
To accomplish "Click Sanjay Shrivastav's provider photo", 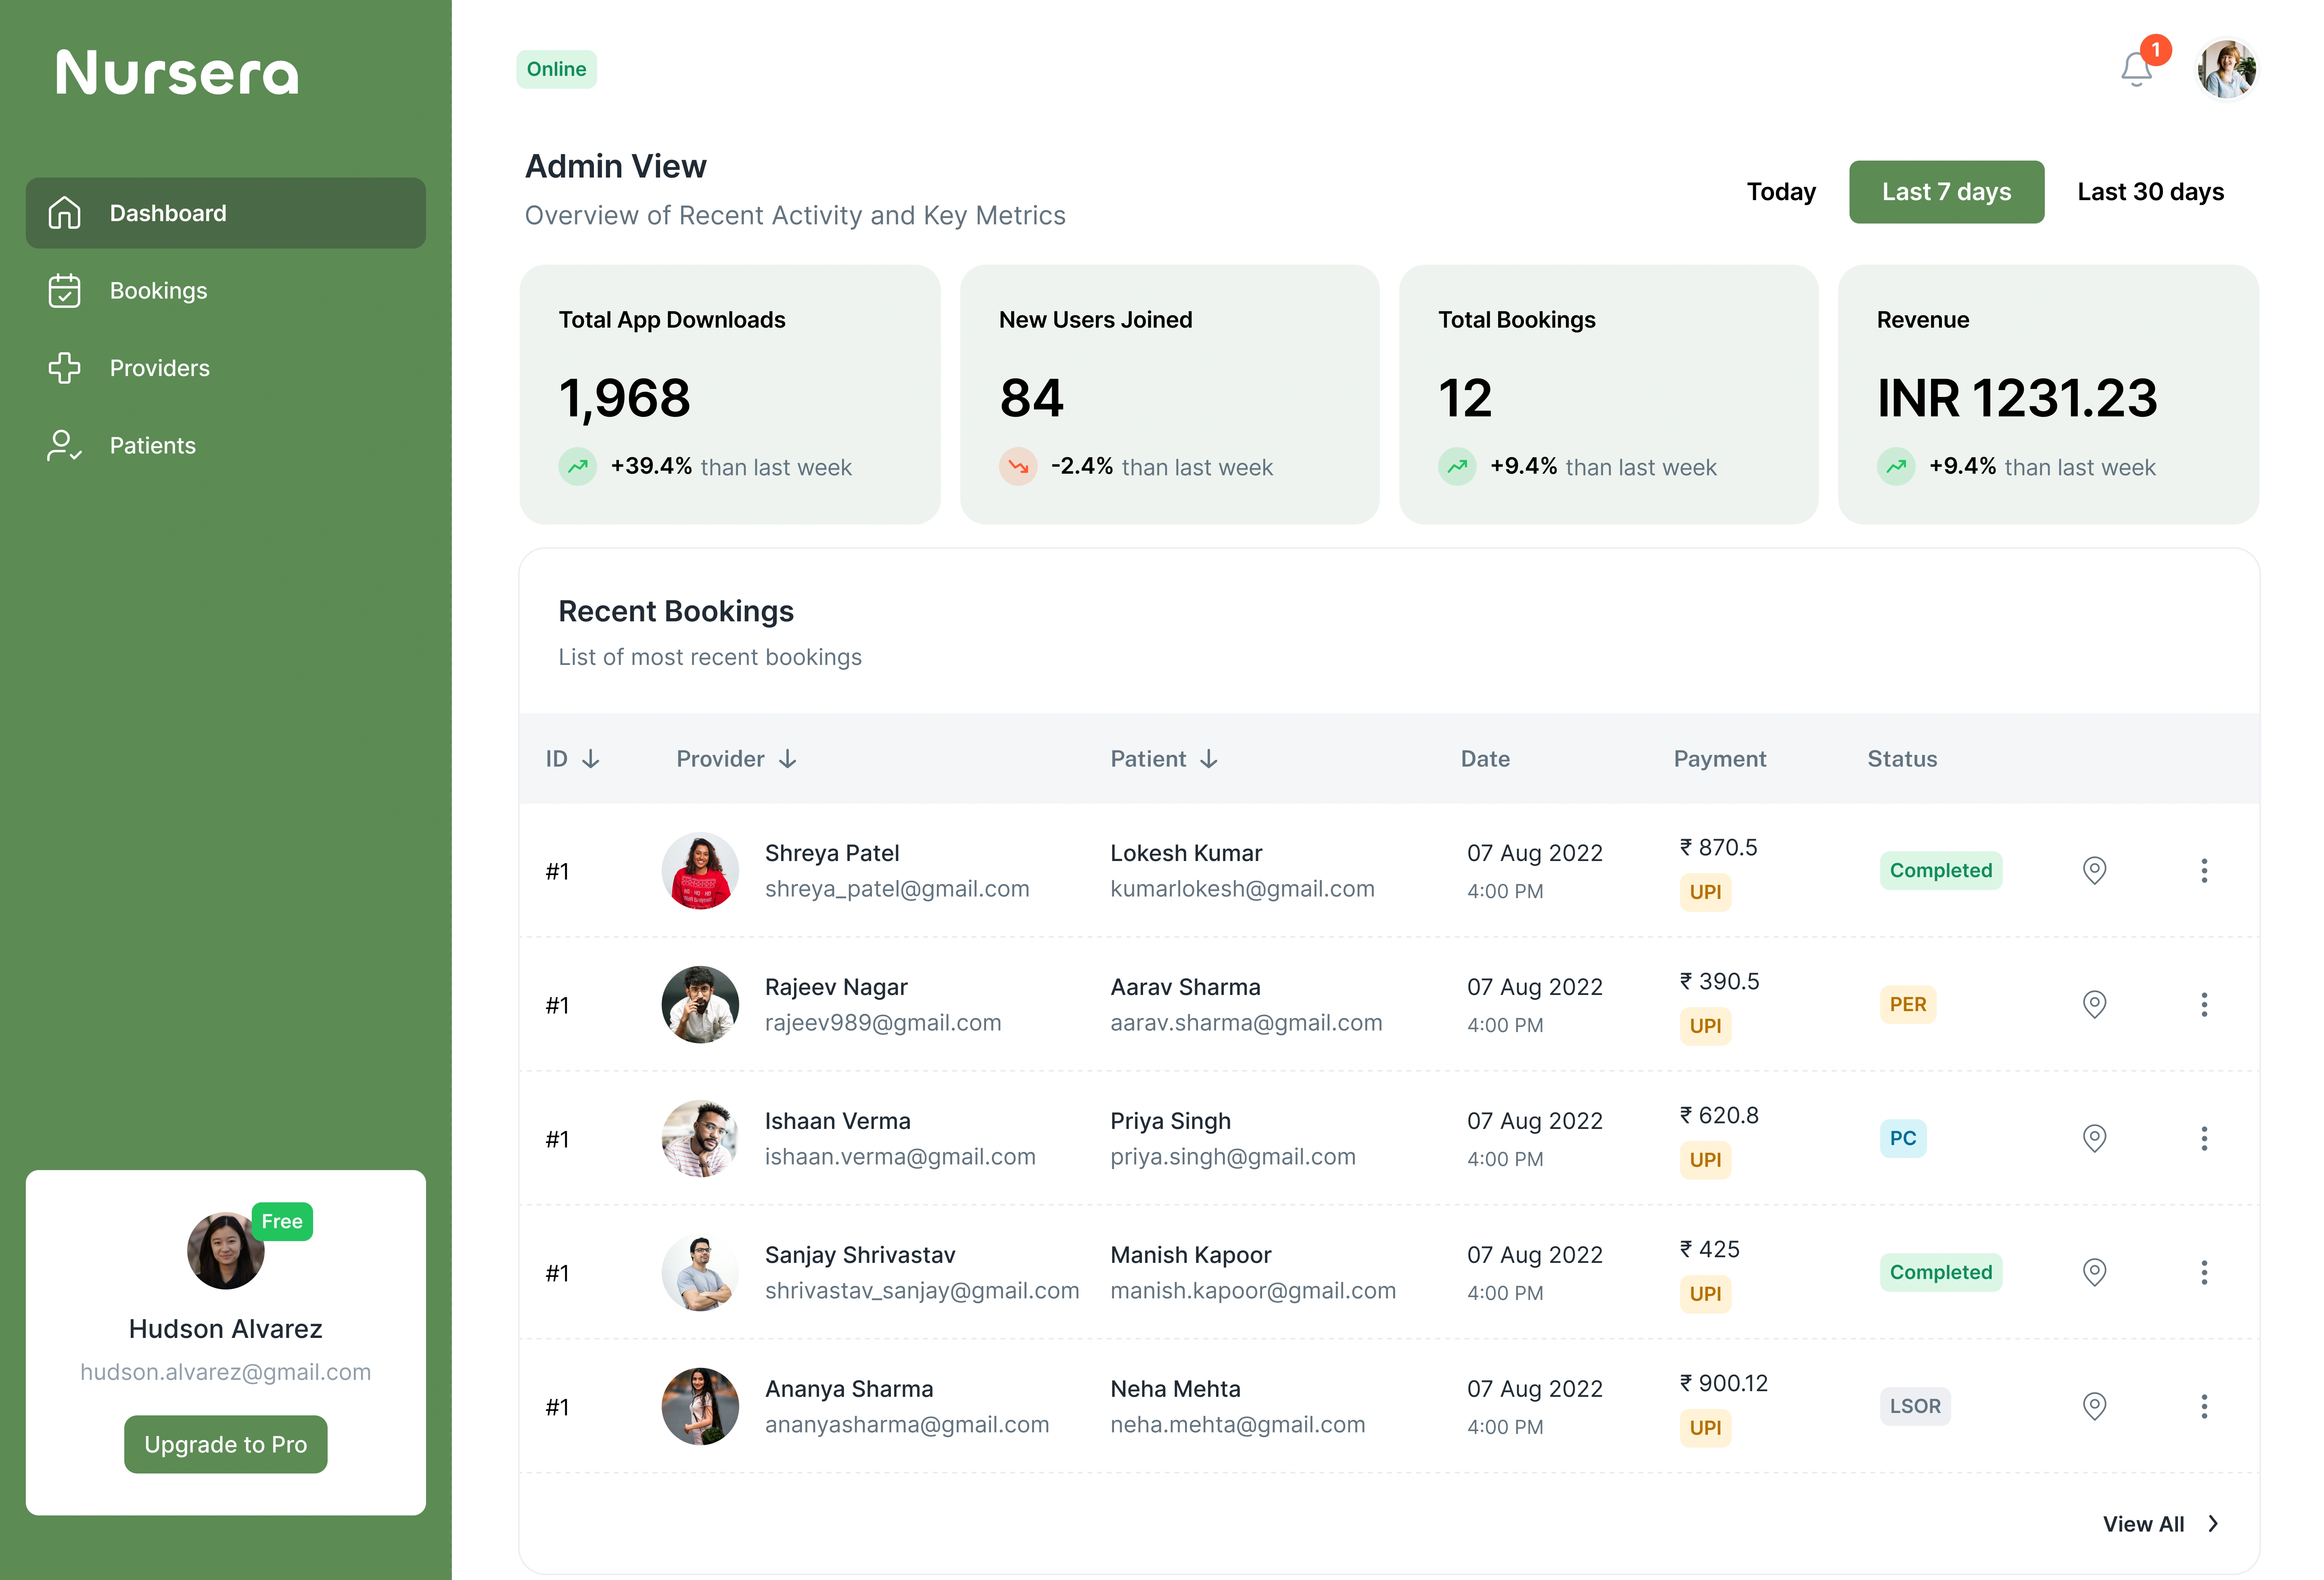I will pos(700,1272).
